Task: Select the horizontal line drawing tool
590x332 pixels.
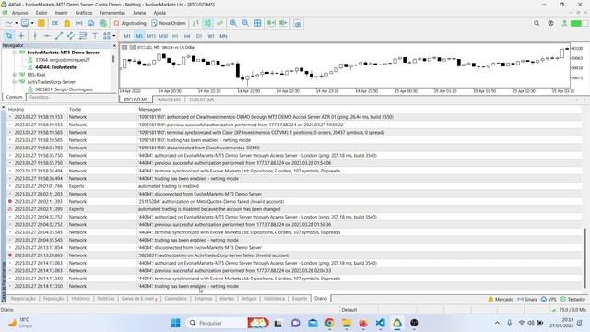Action: tap(47, 36)
